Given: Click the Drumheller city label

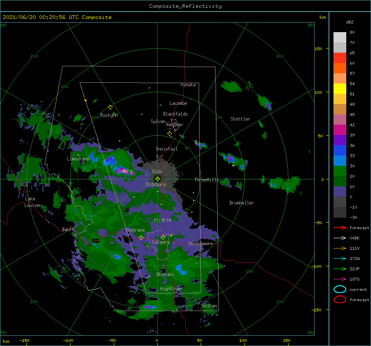Looking at the screenshot, I should pyautogui.click(x=242, y=203).
